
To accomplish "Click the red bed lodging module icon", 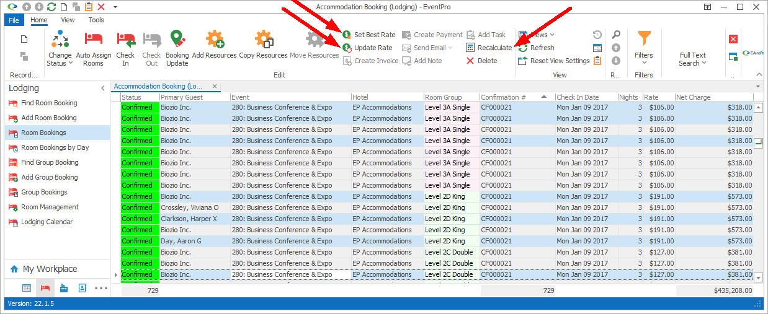I will click(45, 288).
